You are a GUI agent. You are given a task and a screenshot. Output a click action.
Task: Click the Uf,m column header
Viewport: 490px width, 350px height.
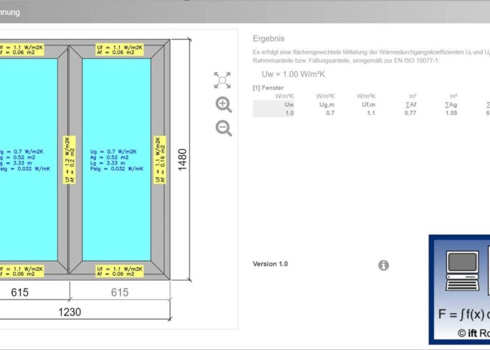coord(368,104)
